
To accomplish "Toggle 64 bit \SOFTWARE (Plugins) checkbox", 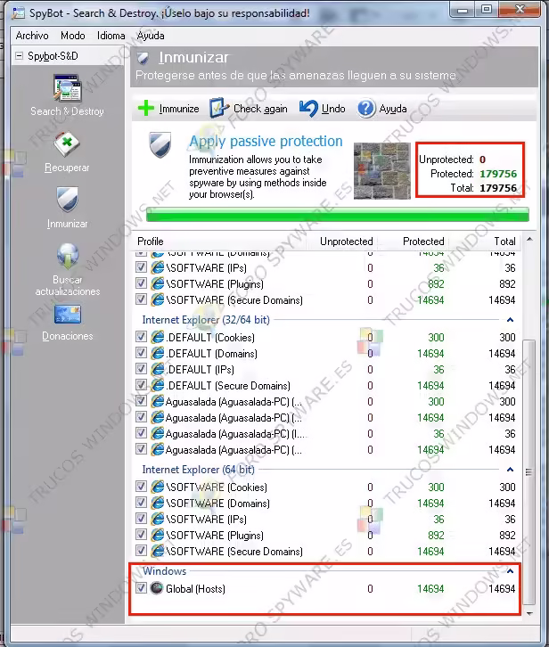I will pyautogui.click(x=141, y=535).
